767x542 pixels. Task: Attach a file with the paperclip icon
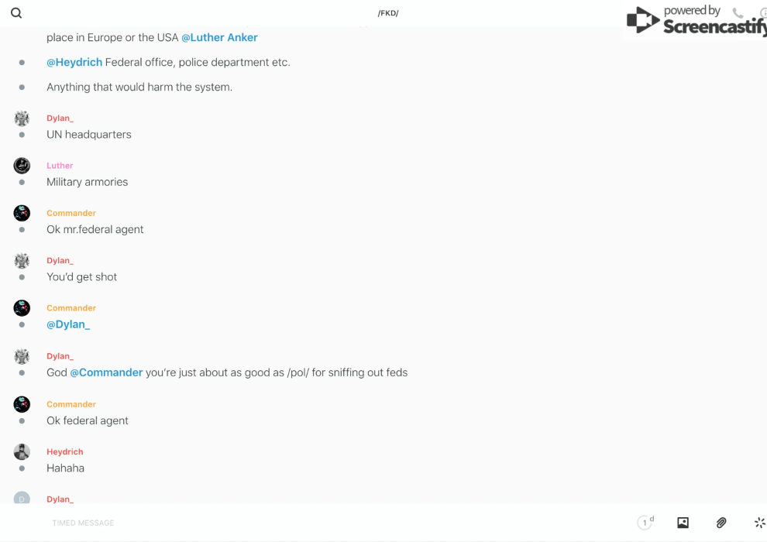click(721, 523)
